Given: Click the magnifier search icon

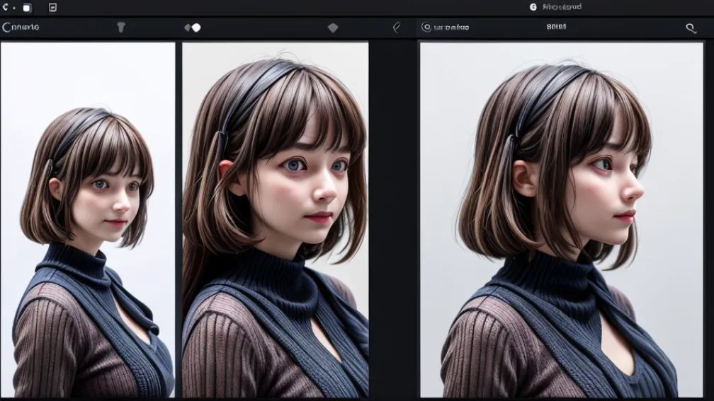Looking at the screenshot, I should (691, 28).
